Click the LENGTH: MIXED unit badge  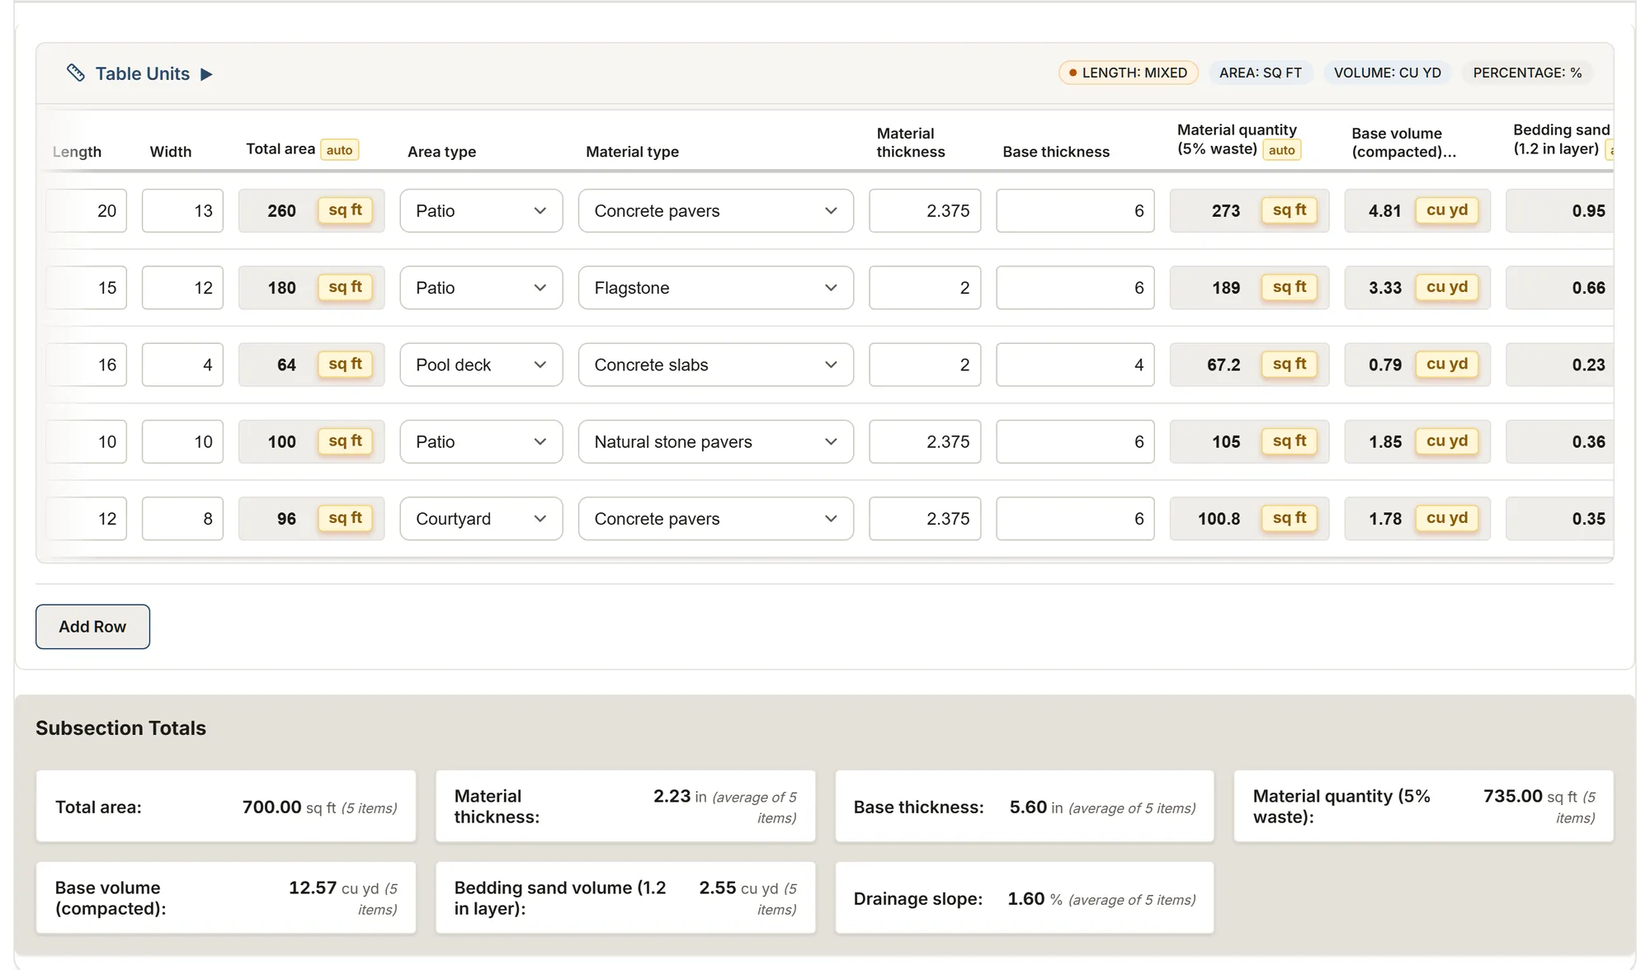pos(1128,73)
